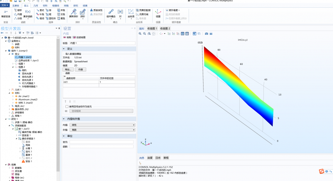Open the 文件 (File) menu
333x181 pixels.
coord(5,5)
